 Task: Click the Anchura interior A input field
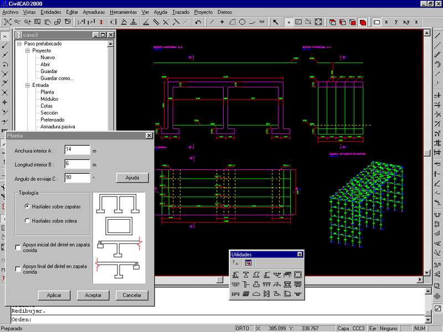click(x=76, y=149)
